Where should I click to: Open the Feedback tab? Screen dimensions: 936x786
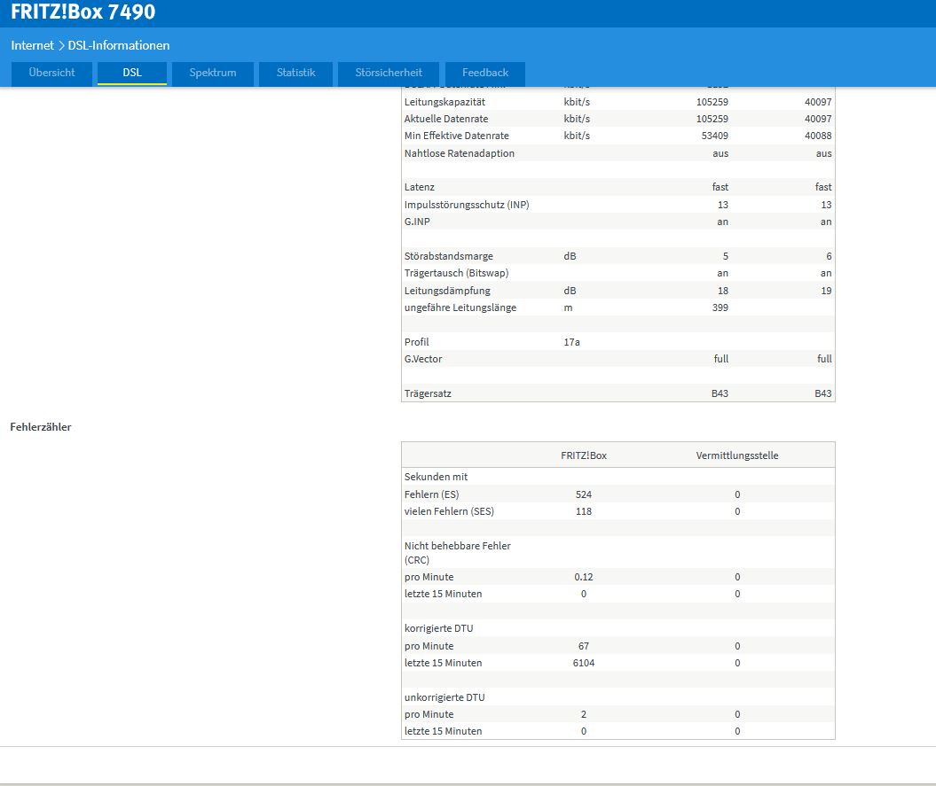coord(485,74)
